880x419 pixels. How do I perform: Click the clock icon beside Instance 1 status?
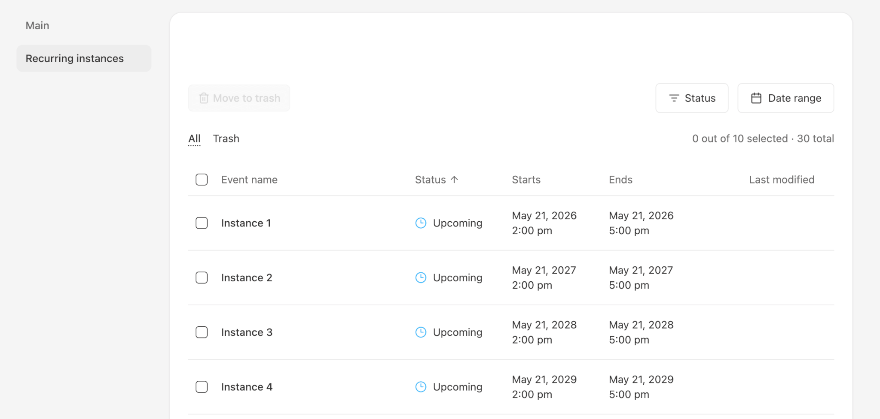pos(421,223)
